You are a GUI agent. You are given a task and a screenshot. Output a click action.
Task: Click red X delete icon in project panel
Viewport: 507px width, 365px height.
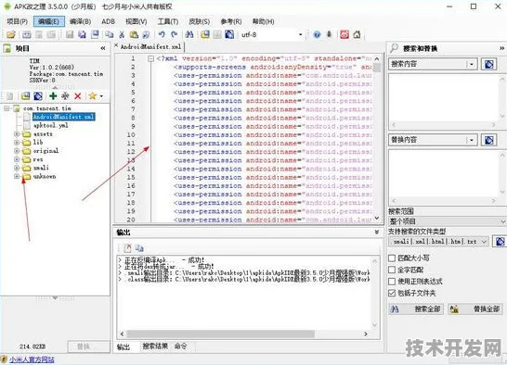click(x=78, y=95)
